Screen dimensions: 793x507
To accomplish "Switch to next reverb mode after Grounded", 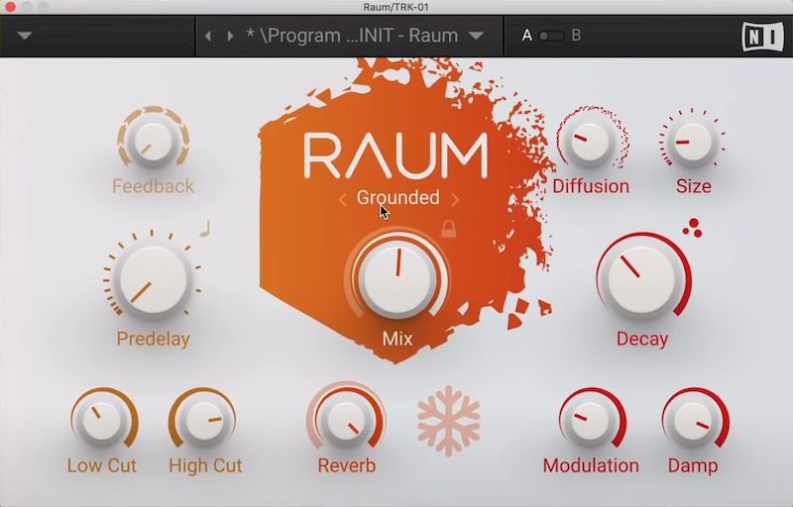I will pos(455,200).
